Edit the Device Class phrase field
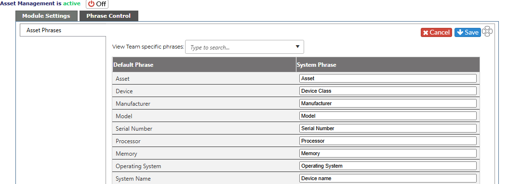Screen dimensions: 508x184 click(388, 91)
